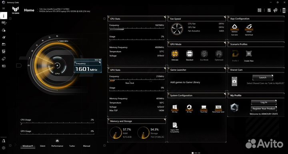The height and width of the screenshot is (154, 288).
Task: Click Add games to Game Library
Action: pyautogui.click(x=185, y=82)
